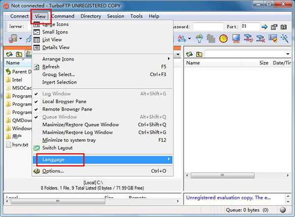Click local pane bookmark folder icon
This screenshot has width=295, height=217.
click(9, 55)
